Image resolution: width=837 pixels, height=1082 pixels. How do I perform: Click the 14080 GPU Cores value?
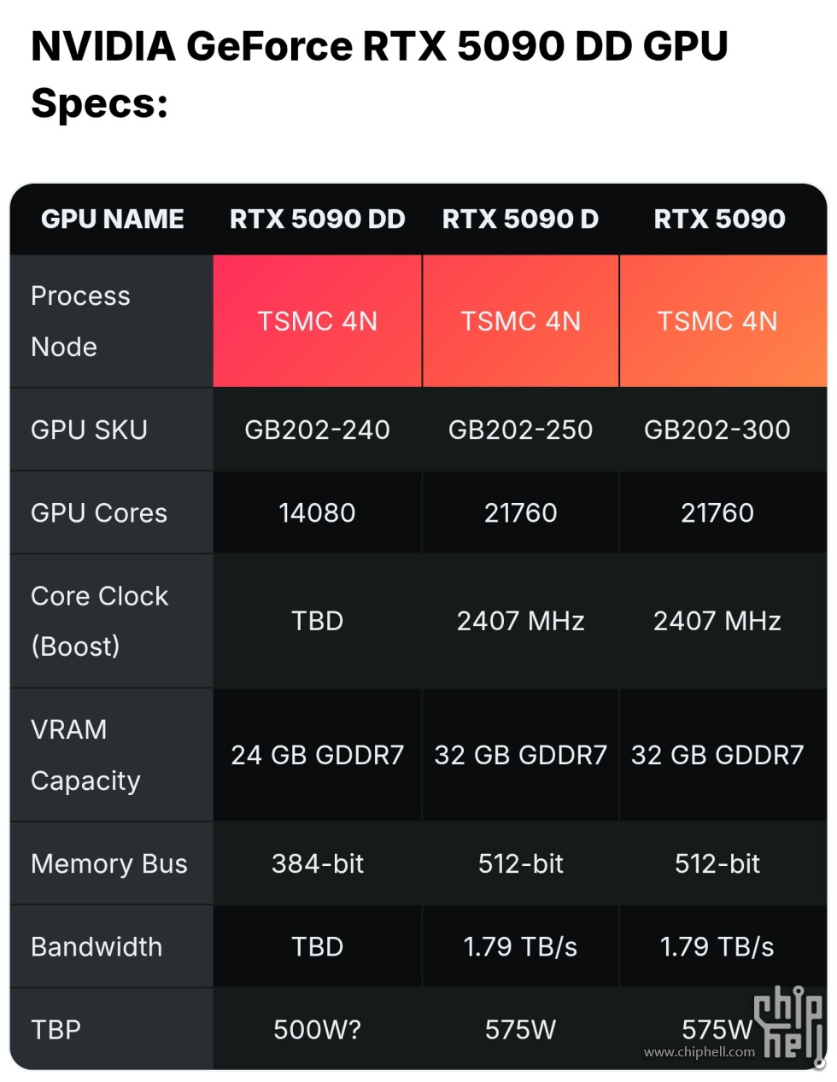(x=318, y=512)
